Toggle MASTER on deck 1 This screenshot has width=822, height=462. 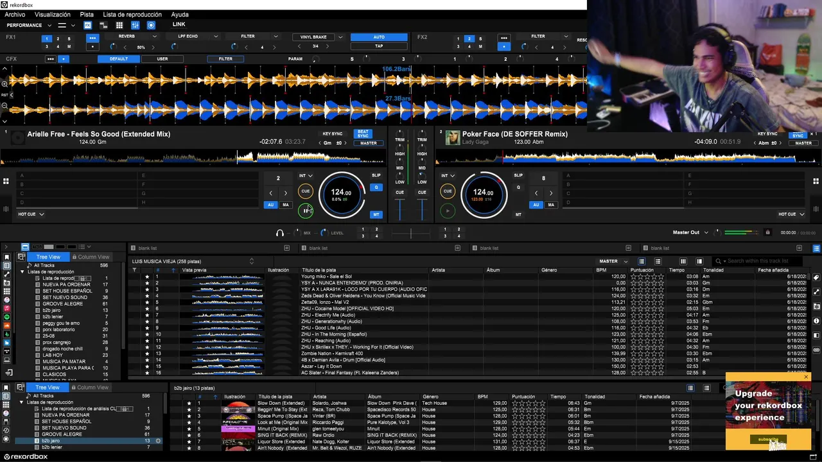point(369,143)
